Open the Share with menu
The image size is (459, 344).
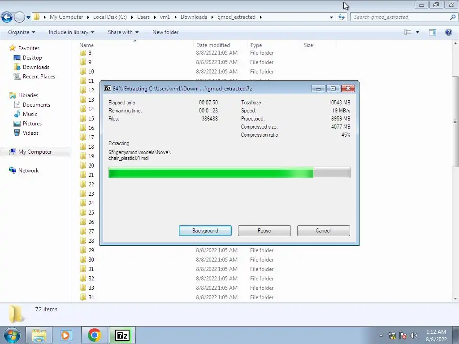123,32
